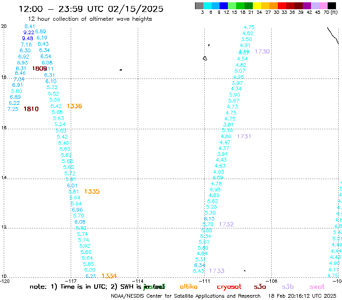
Task: Click the dark blue 12 ft legend swatch
Action: tap(224, 6)
